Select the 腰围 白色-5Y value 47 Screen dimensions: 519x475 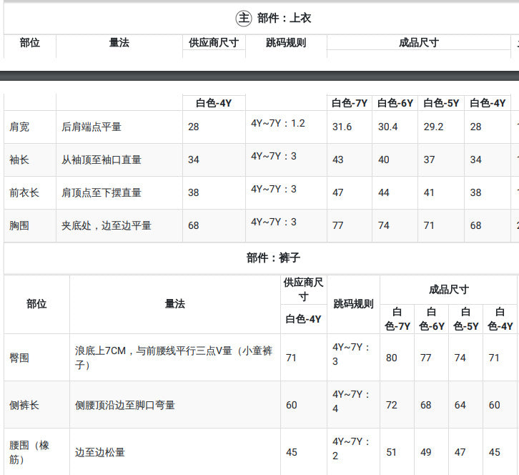coord(460,452)
